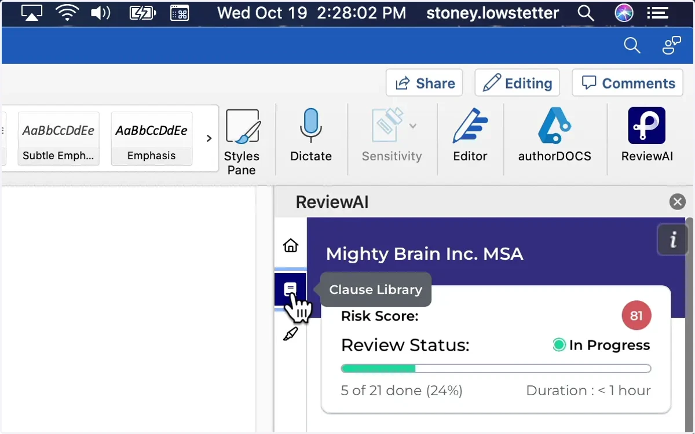Click the Mighty Brain Inc. MSA title
The width and height of the screenshot is (695, 434).
425,253
